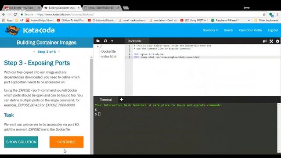Go back with browser back arrow
281x158 pixels.
pyautogui.click(x=4, y=14)
